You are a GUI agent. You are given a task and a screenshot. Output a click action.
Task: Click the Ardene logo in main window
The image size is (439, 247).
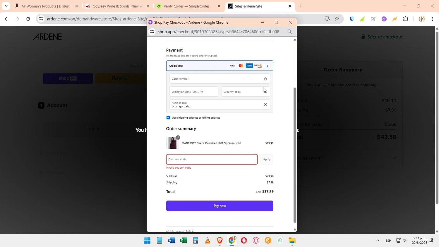tap(47, 37)
